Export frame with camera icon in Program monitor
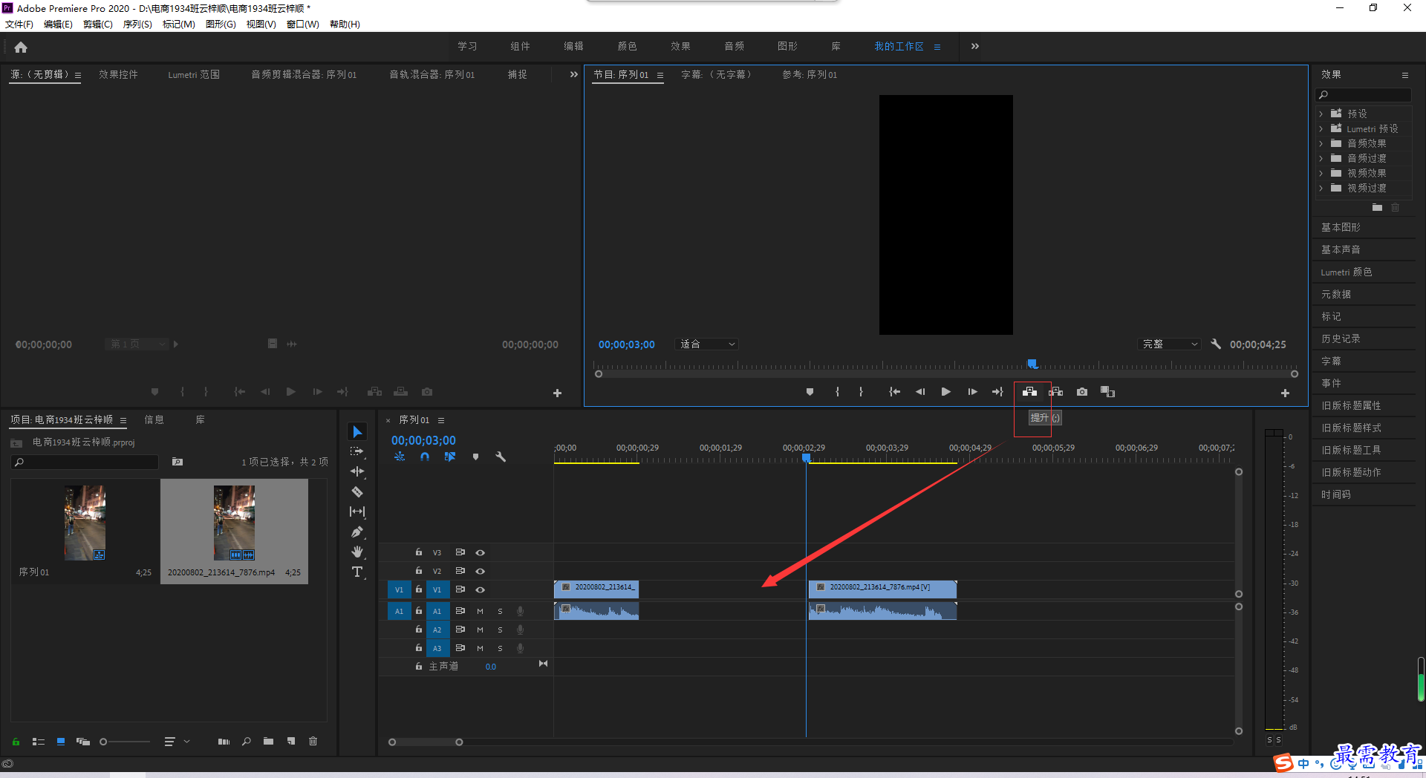1426x778 pixels. pyautogui.click(x=1082, y=392)
